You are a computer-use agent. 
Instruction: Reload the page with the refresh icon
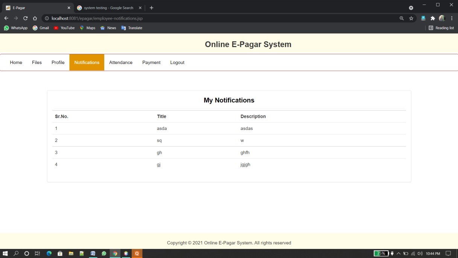[x=25, y=18]
